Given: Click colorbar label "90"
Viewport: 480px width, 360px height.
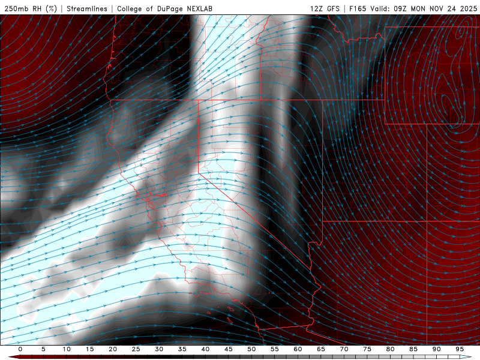Looking at the screenshot, I should click(437, 349).
